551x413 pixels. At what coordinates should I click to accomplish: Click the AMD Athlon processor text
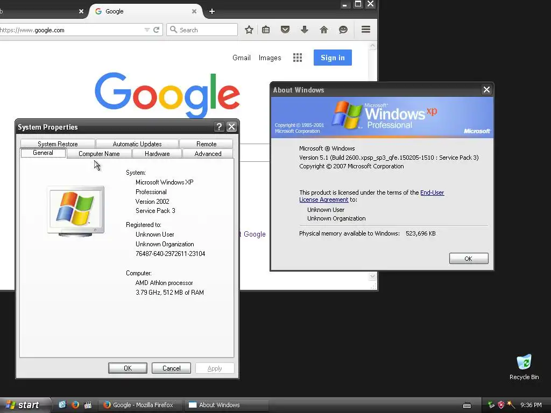(164, 283)
